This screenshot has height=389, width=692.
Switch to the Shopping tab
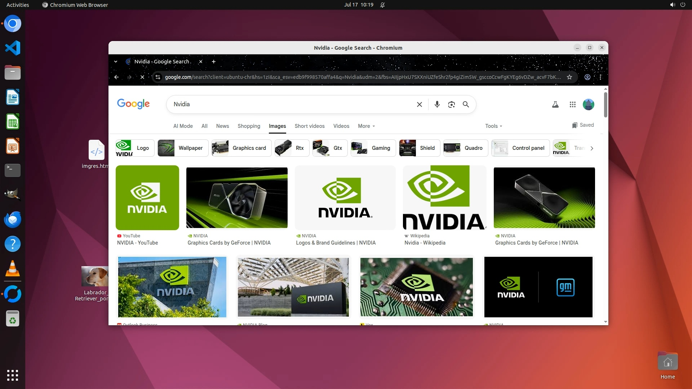pos(249,126)
